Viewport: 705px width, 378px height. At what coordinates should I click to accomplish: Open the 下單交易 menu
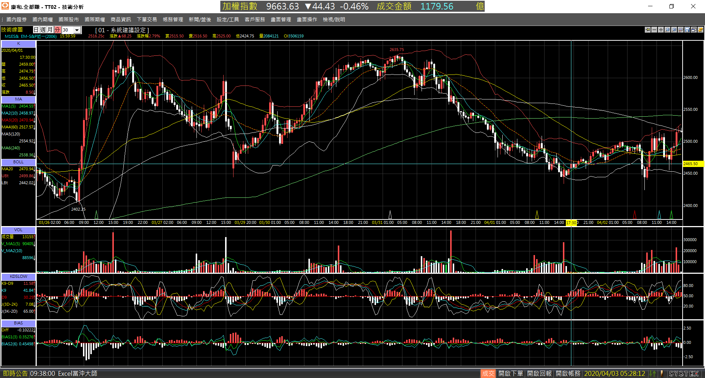click(x=147, y=19)
